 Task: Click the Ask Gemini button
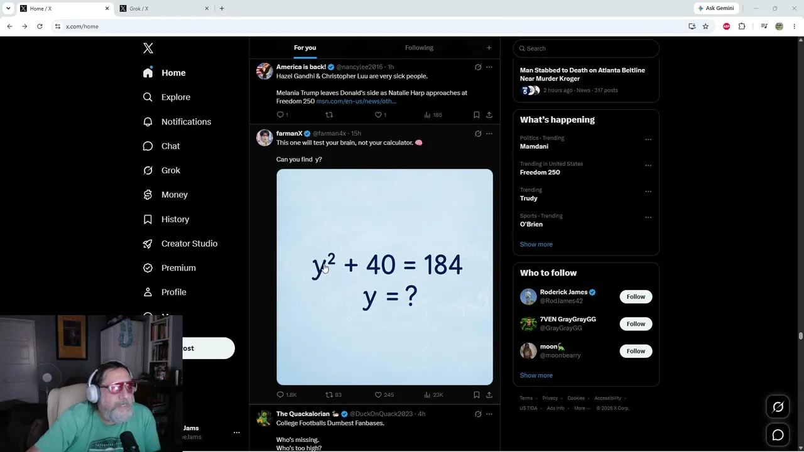click(715, 8)
